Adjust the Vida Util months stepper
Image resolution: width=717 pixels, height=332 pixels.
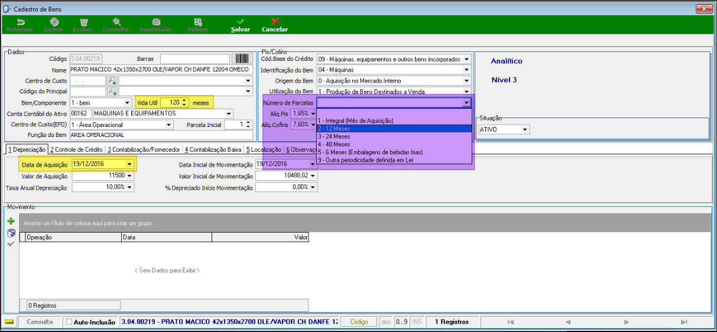click(x=185, y=102)
